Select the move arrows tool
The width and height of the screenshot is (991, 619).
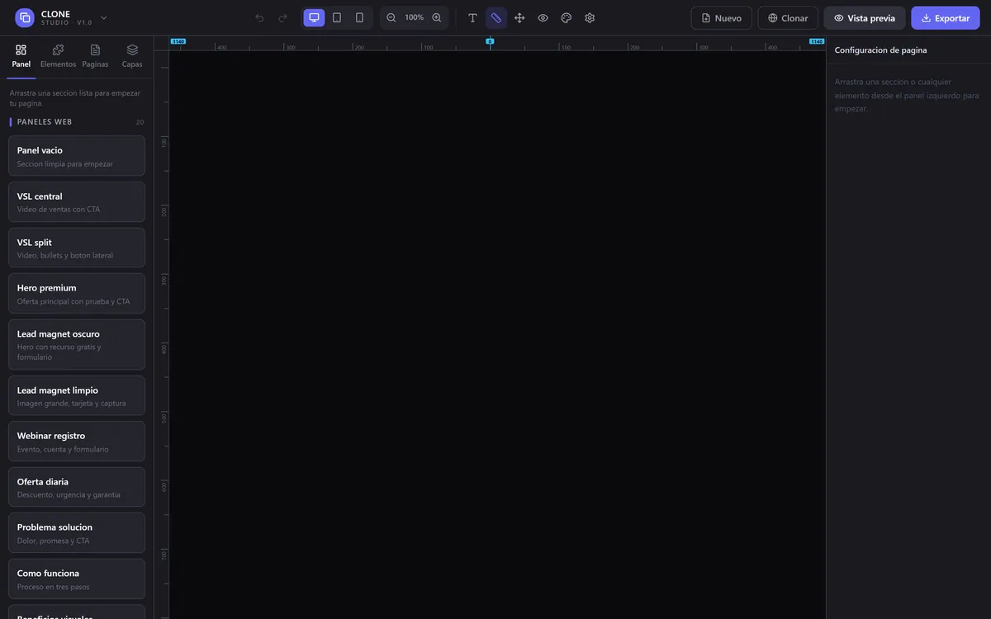[519, 18]
